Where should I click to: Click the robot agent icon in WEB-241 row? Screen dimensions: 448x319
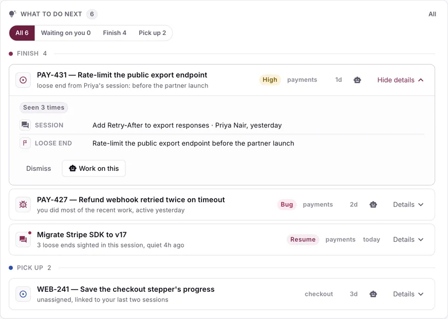pyautogui.click(x=373, y=294)
